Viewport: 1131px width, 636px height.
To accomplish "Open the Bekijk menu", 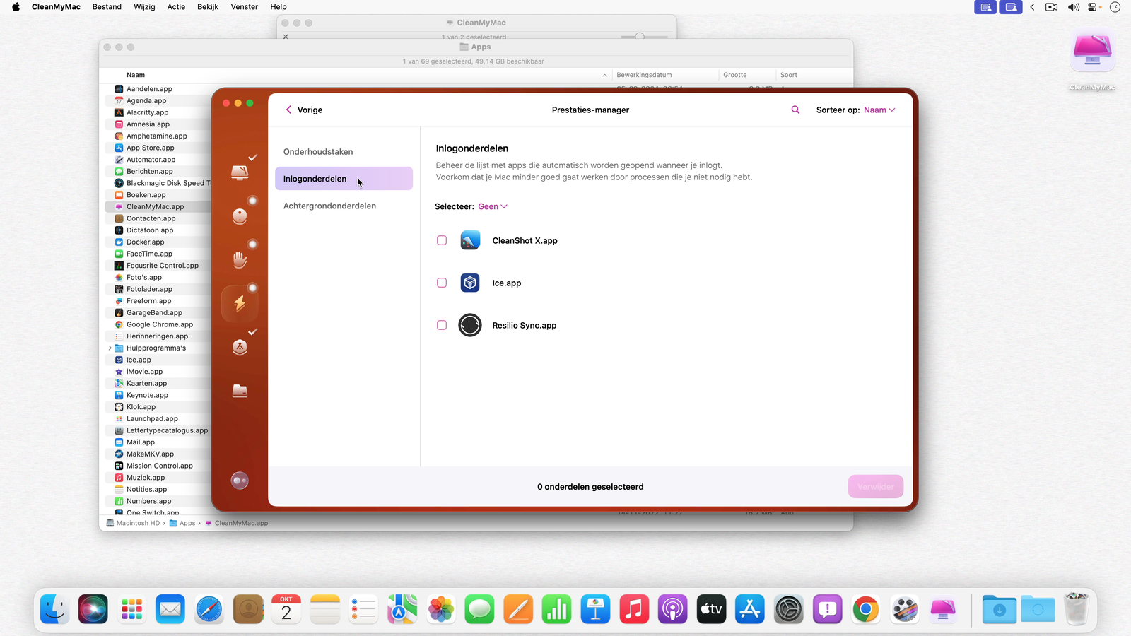I will [208, 7].
